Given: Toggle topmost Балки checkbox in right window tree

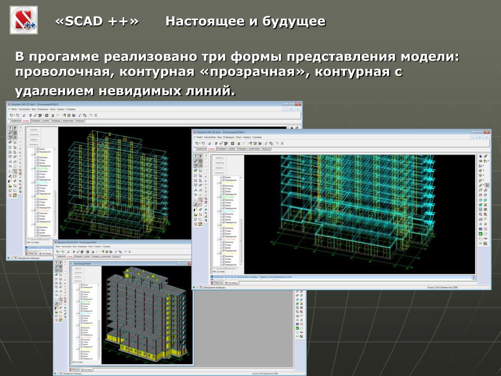Looking at the screenshot, I should (224, 177).
